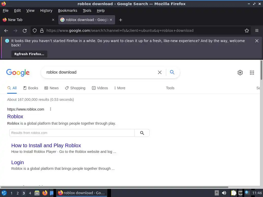Go back using the back arrow
Viewport: 263px width, 197px height.
tap(6, 31)
